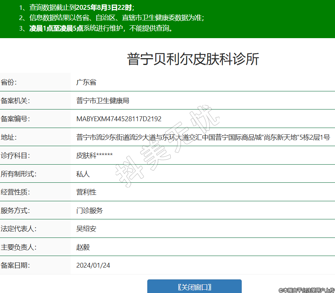Select the 广东省 province value
This screenshot has height=293, width=335.
86,82
